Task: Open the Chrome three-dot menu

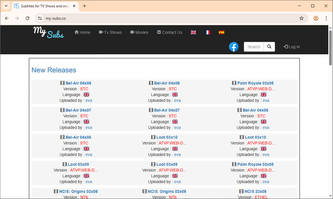Action: coord(326,18)
